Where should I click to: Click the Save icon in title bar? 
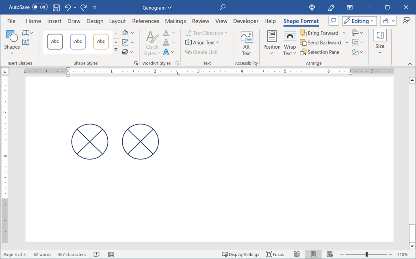[x=56, y=7]
